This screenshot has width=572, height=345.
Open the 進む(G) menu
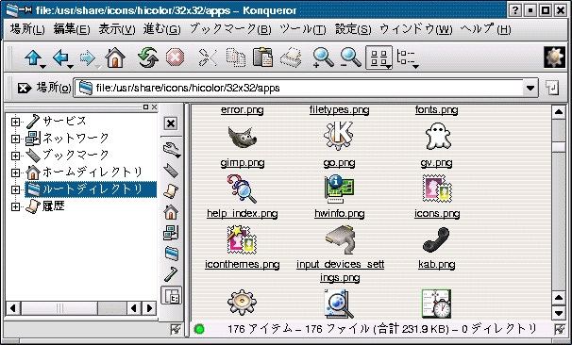click(x=162, y=29)
